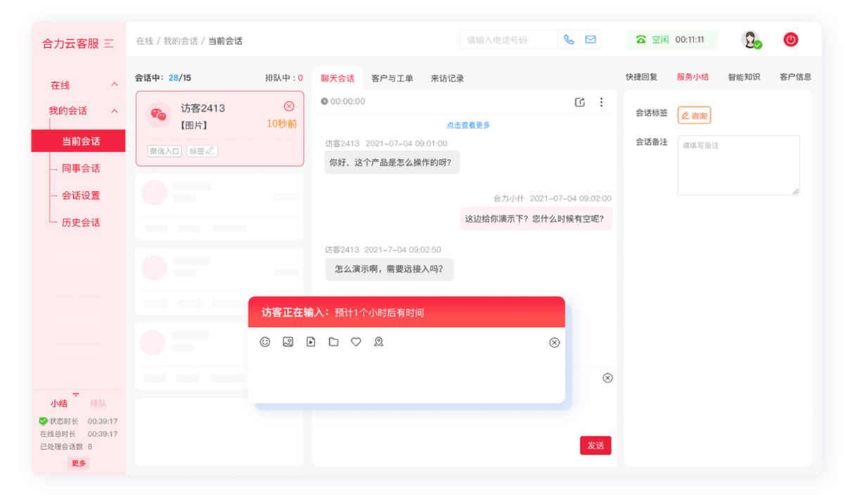851x499 pixels.
Task: Click the pencil icon on 标签 tag
Action: (x=210, y=151)
